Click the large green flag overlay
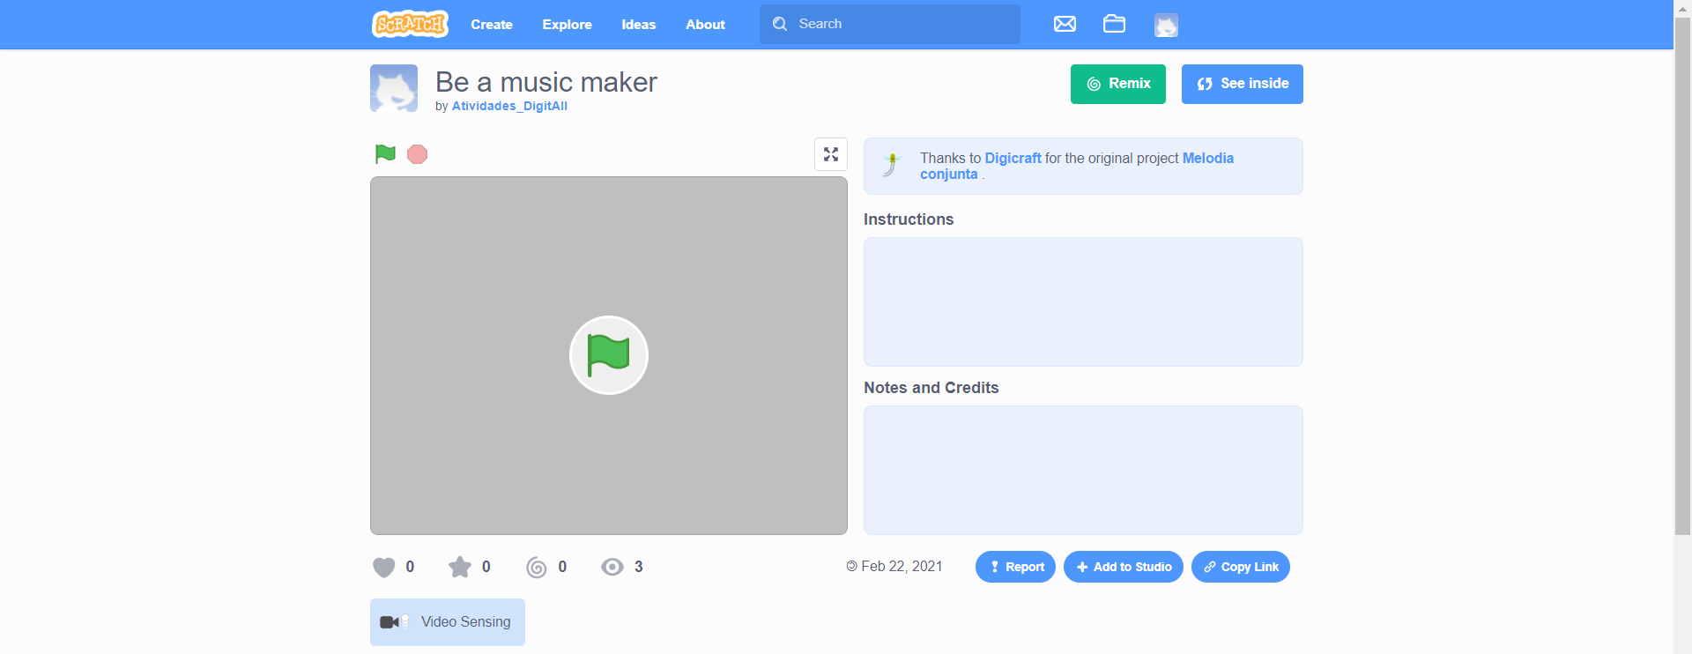 (x=609, y=355)
